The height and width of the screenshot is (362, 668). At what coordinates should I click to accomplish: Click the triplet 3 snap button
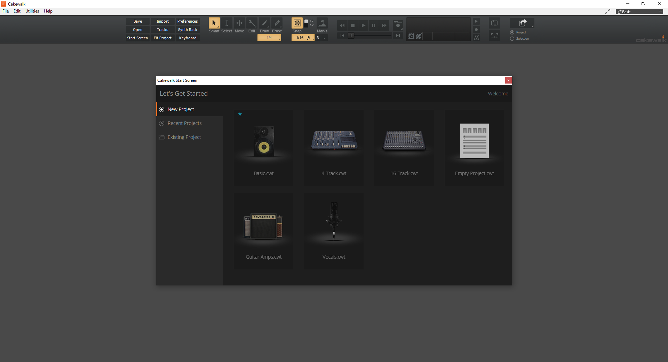(318, 38)
